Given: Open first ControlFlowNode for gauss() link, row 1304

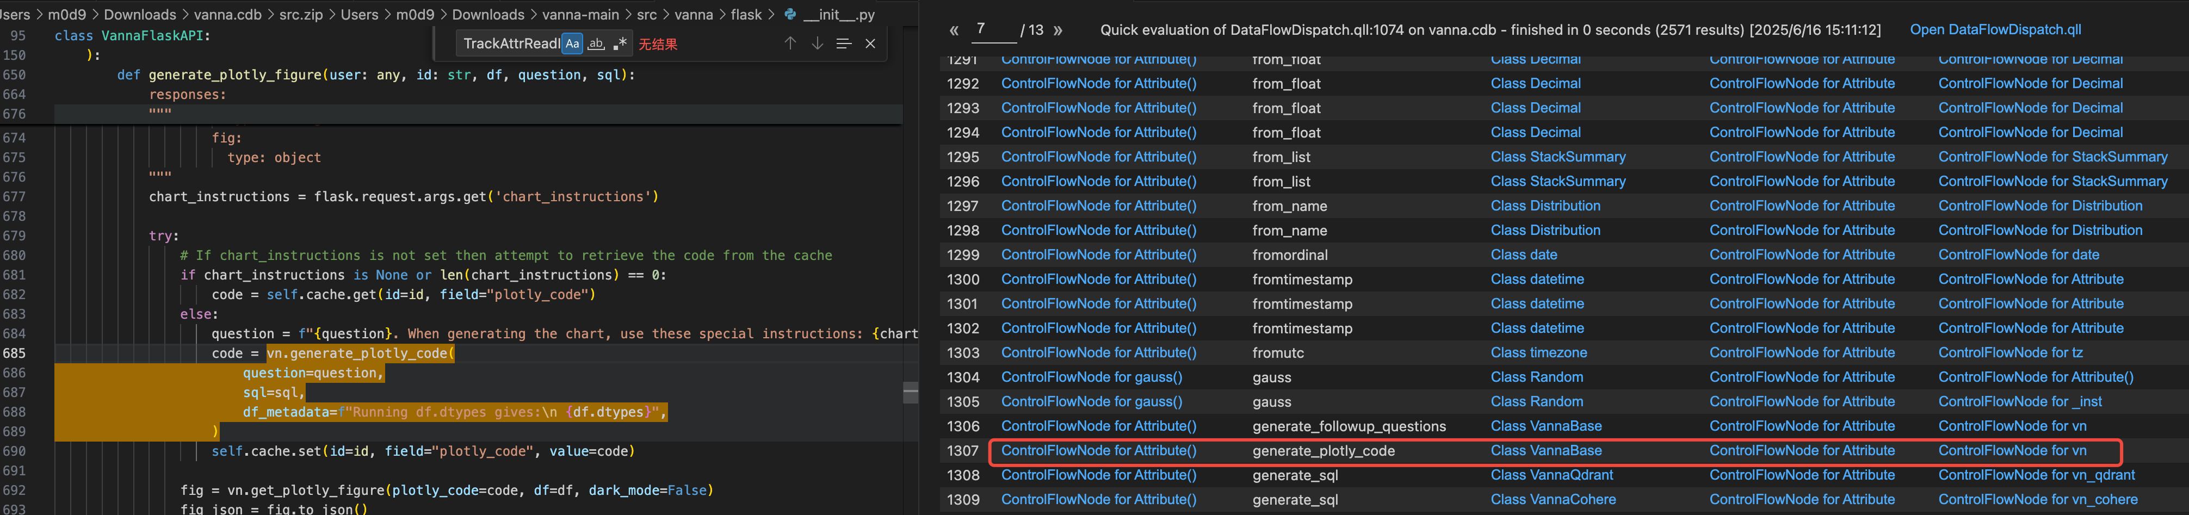Looking at the screenshot, I should tap(1091, 376).
